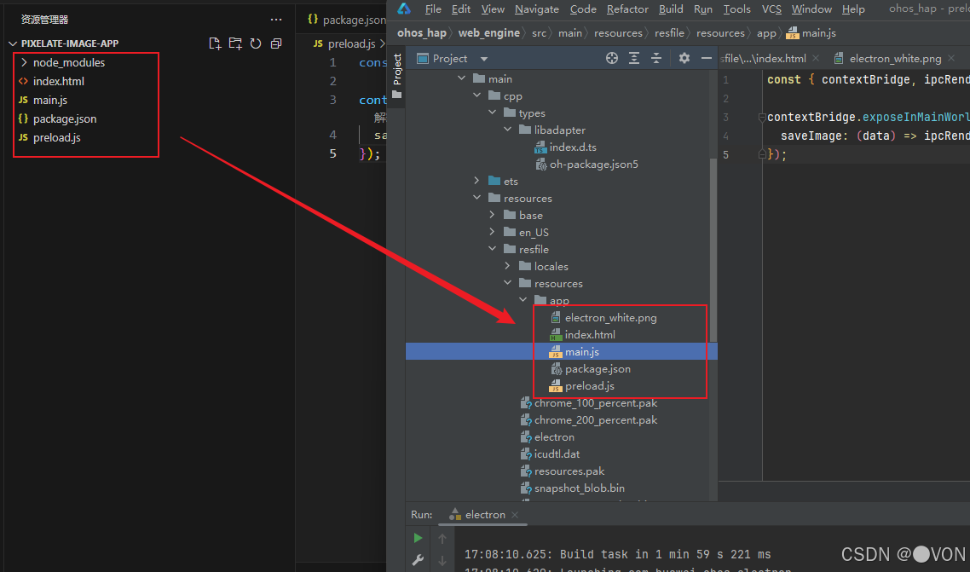This screenshot has width=970, height=572.
Task: Open the Refactor menu
Action: pos(627,9)
